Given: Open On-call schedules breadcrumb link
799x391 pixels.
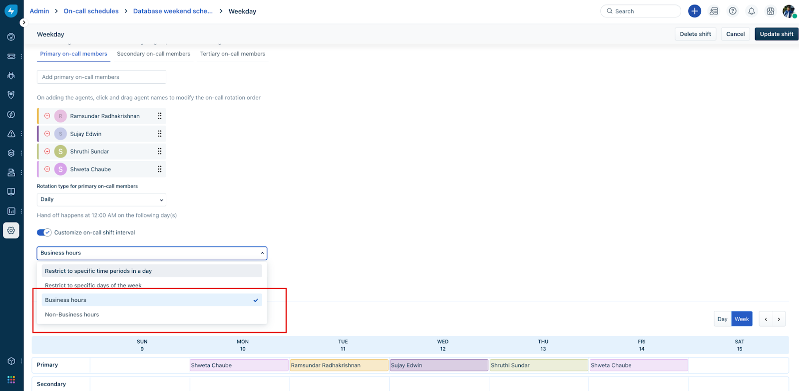Looking at the screenshot, I should (x=91, y=11).
